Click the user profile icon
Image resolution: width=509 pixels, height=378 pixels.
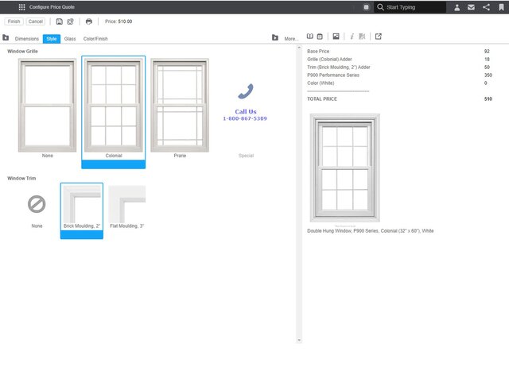[457, 7]
